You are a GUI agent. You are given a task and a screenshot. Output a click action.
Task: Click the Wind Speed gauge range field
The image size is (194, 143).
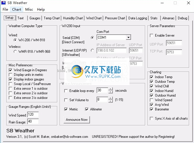pyautogui.click(x=33, y=114)
